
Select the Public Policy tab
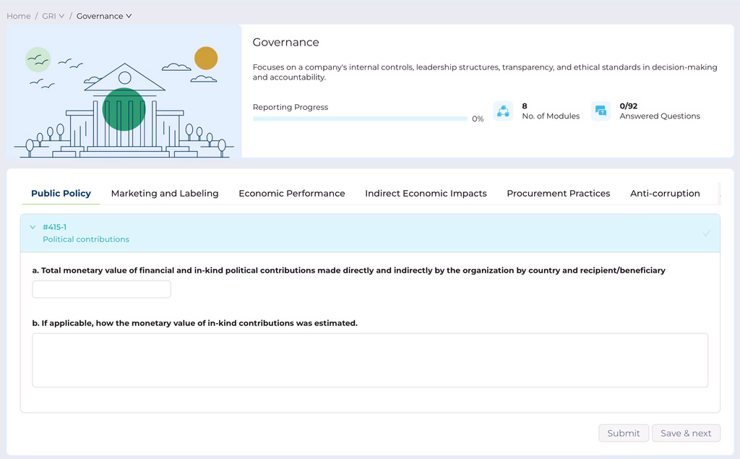pos(61,194)
